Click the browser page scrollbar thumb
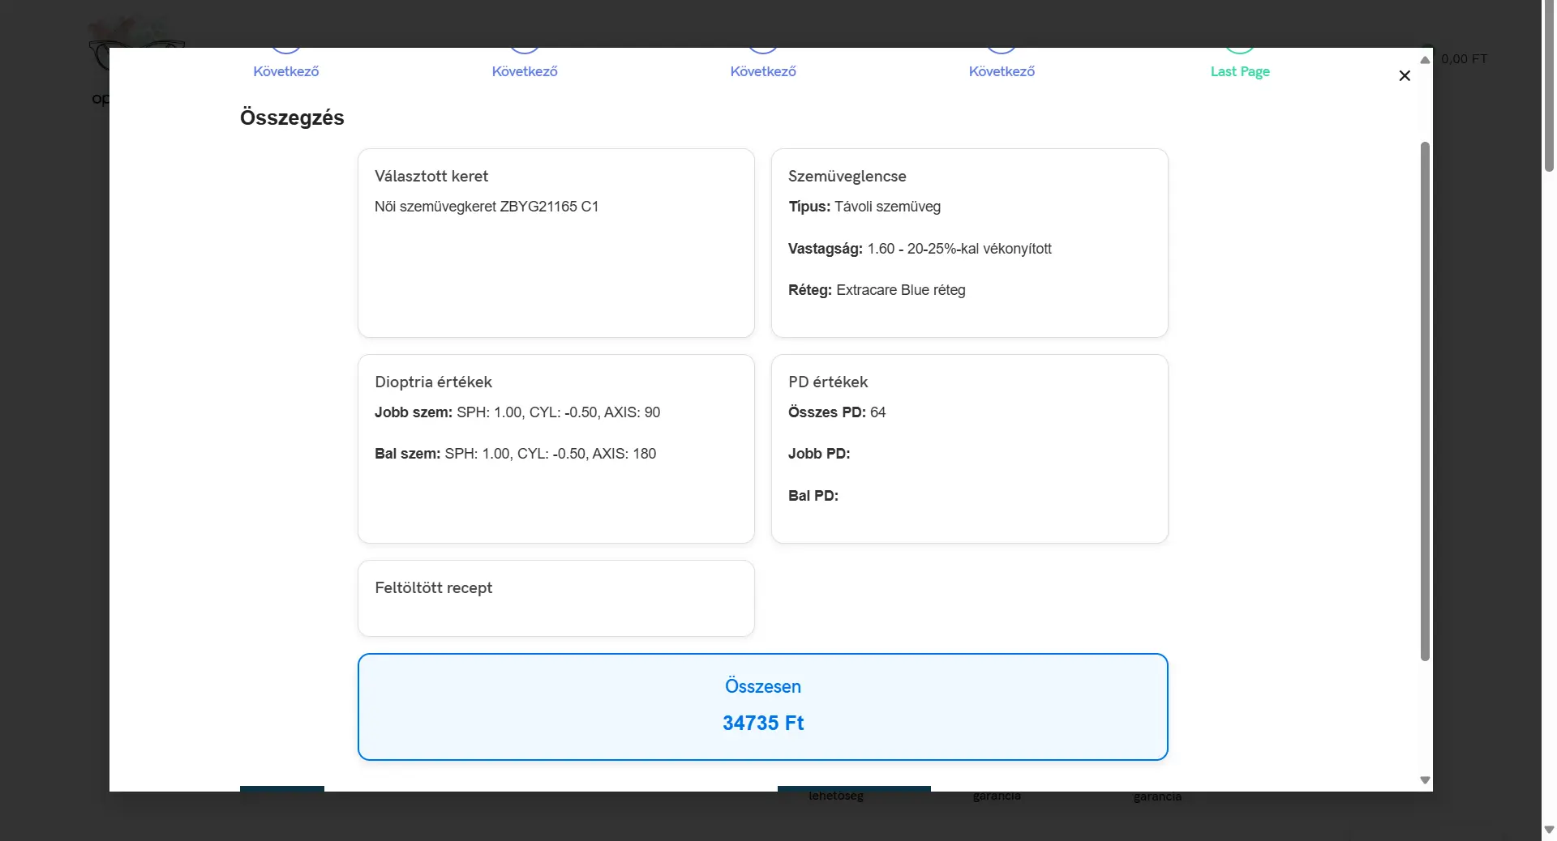Screen dimensions: 1557x841 (1549, 85)
